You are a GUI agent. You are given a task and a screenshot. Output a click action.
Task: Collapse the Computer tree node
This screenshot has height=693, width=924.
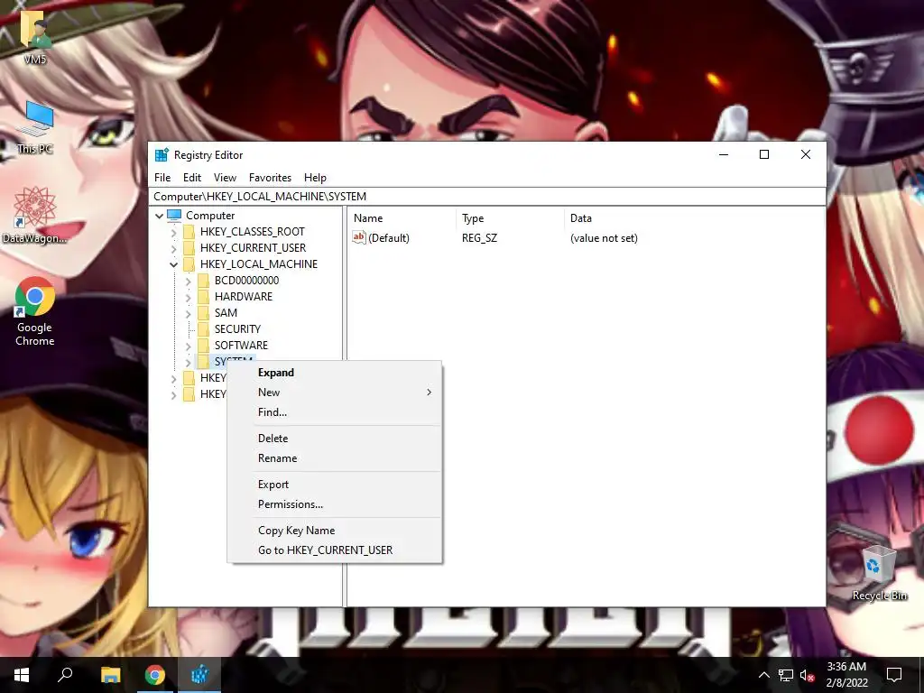(159, 216)
